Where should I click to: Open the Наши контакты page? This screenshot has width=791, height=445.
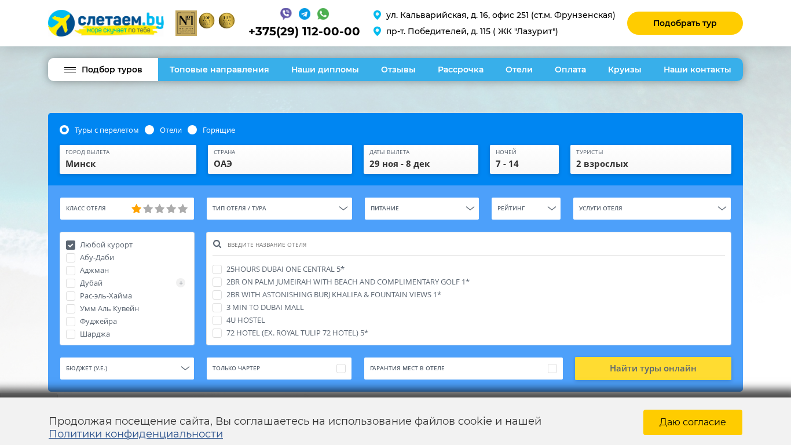click(697, 70)
